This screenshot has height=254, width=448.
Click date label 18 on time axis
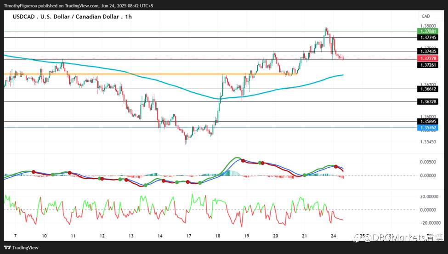(x=218, y=236)
